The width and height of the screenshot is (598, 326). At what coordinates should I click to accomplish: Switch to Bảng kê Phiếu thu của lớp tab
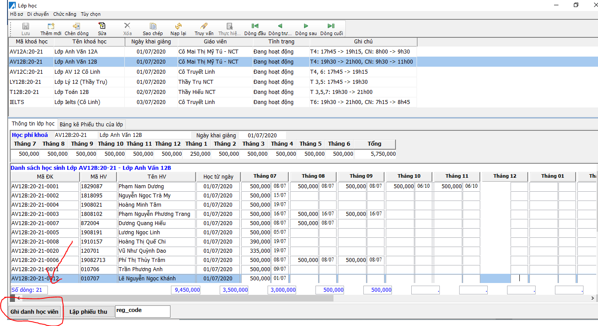click(91, 124)
